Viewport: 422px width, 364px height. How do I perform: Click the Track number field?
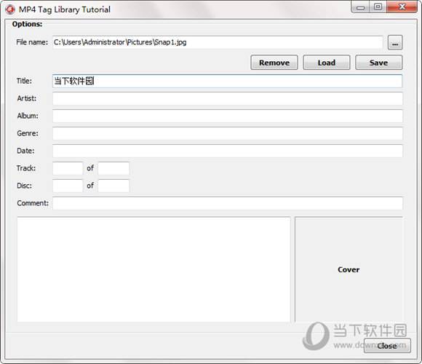click(68, 168)
